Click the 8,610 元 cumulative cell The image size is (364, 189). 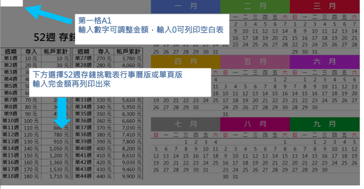pyautogui.click(x=128, y=156)
